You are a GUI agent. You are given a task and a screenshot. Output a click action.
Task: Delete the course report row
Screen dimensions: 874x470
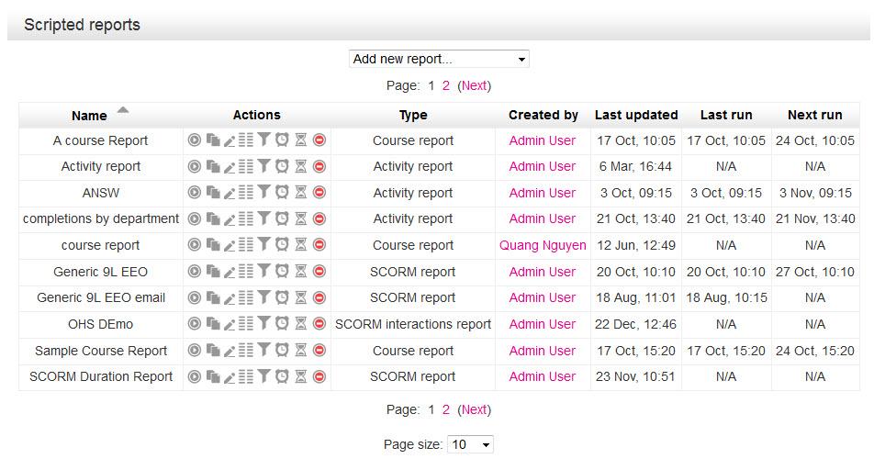click(x=319, y=245)
